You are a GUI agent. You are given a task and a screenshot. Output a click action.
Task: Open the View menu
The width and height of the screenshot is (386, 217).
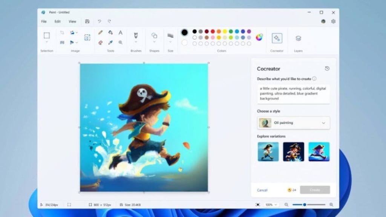pos(72,21)
